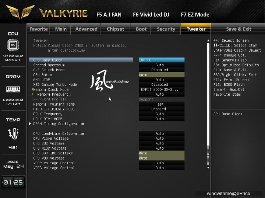
Task: Open the Save & Exit tab
Action: [x=239, y=29]
